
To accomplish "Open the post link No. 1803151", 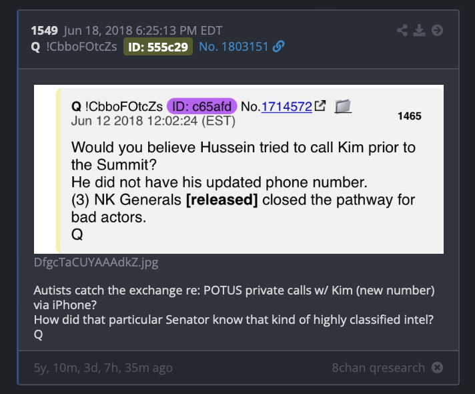I will (233, 47).
